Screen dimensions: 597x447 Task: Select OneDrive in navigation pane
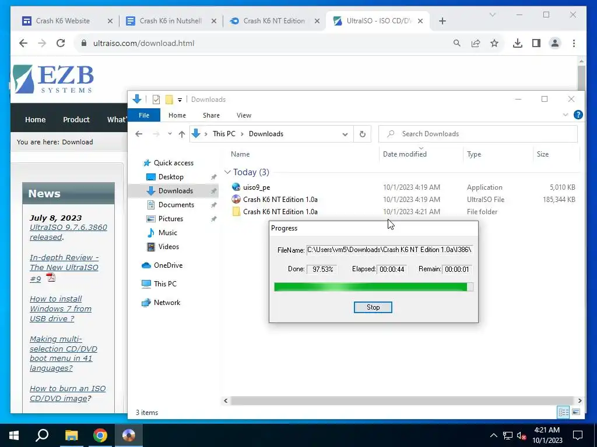coord(168,265)
